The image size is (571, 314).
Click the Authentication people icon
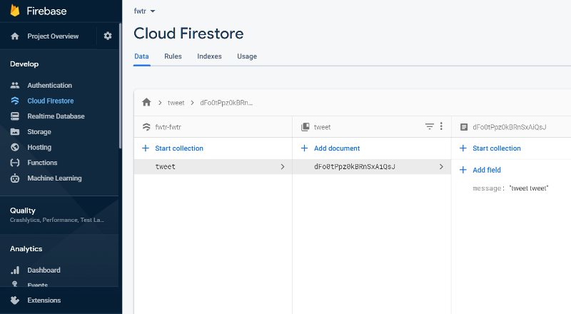tap(15, 85)
